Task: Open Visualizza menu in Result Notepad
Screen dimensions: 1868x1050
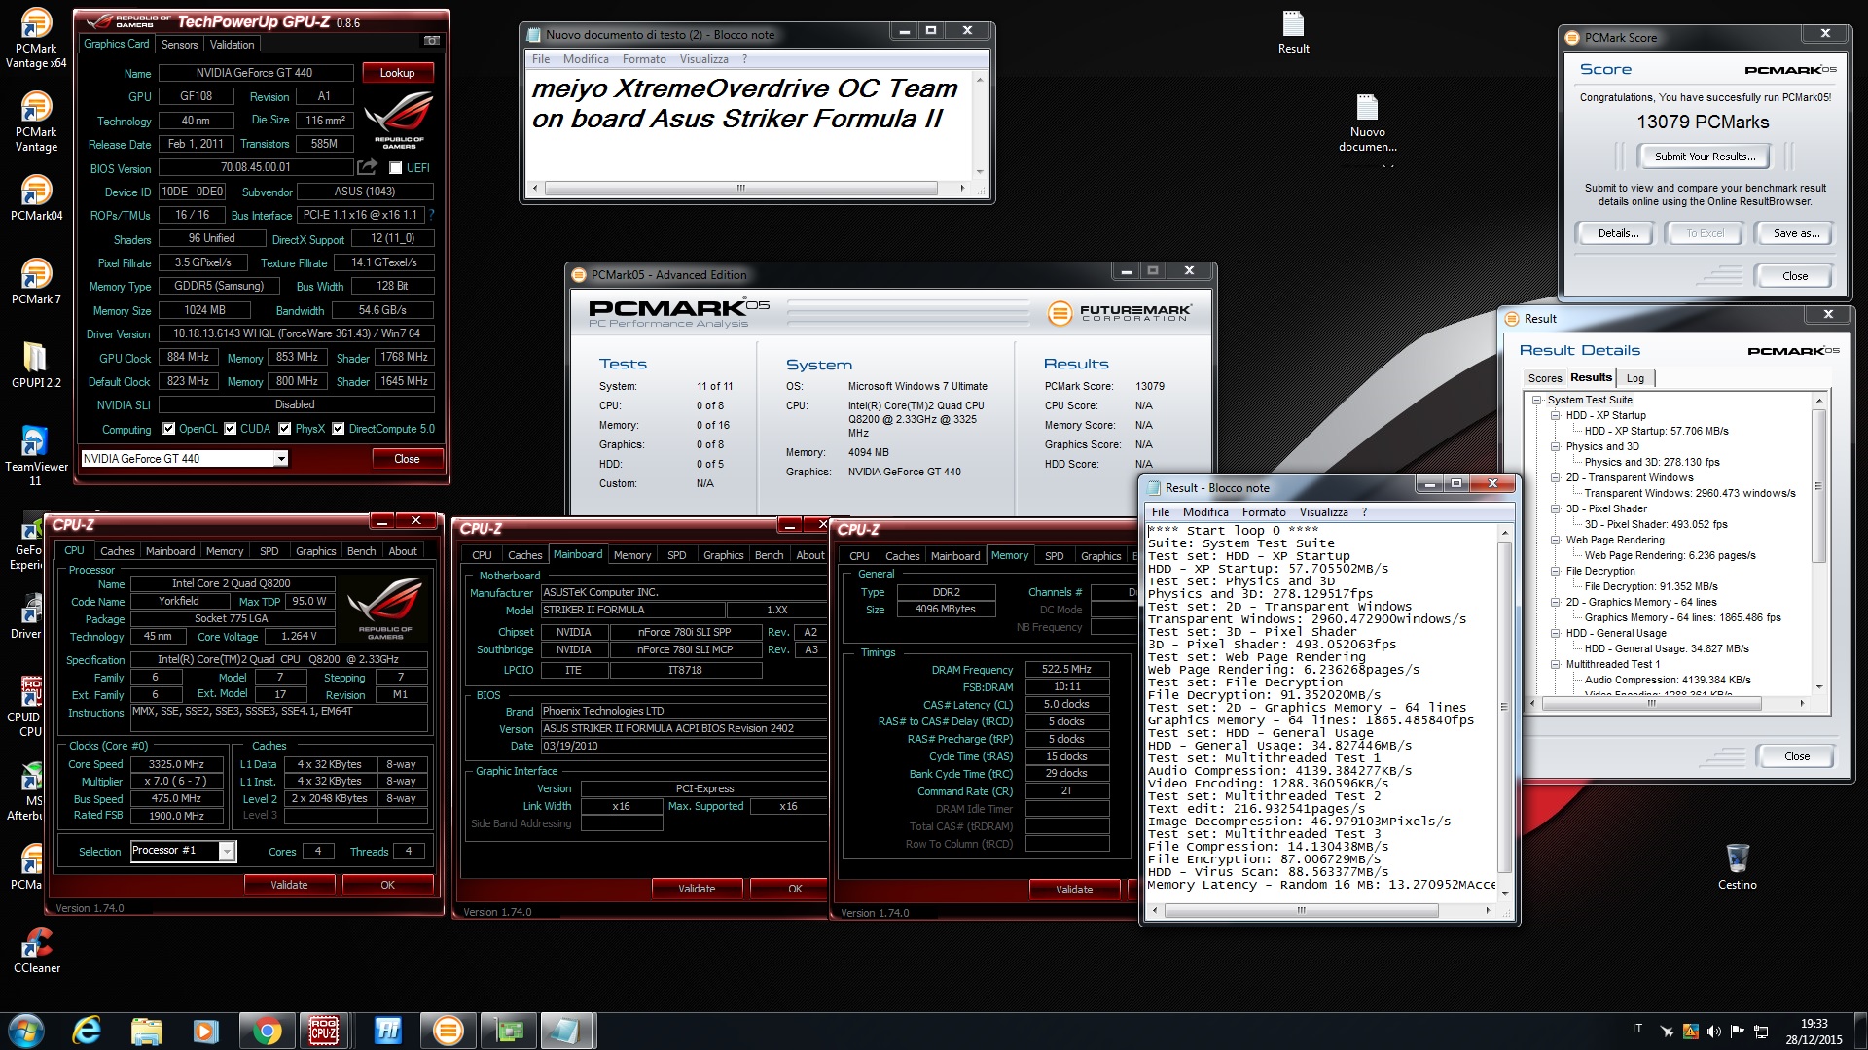Action: pyautogui.click(x=1323, y=512)
